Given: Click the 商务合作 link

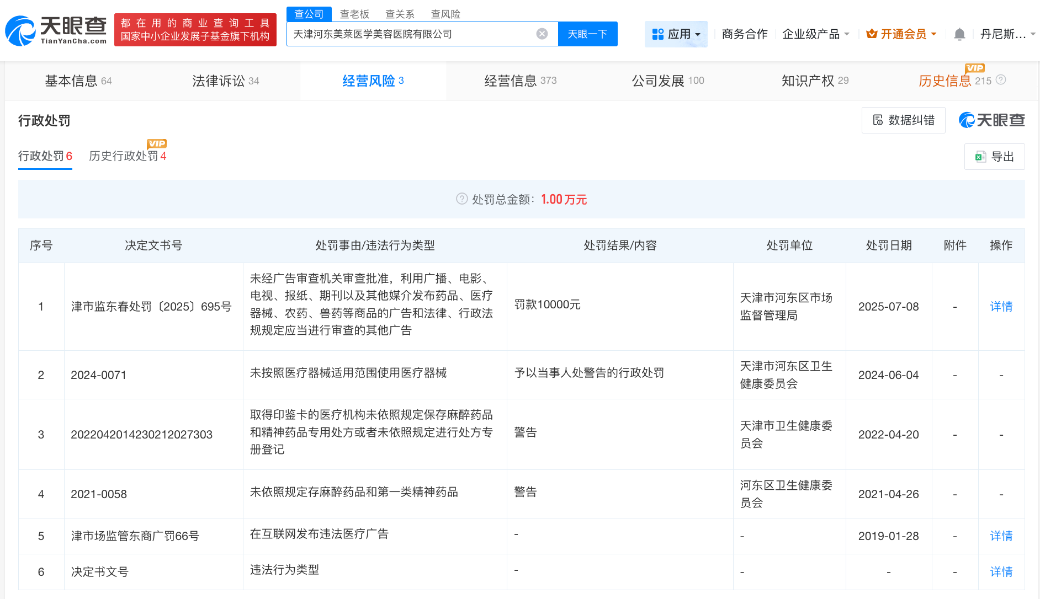Looking at the screenshot, I should coord(744,34).
